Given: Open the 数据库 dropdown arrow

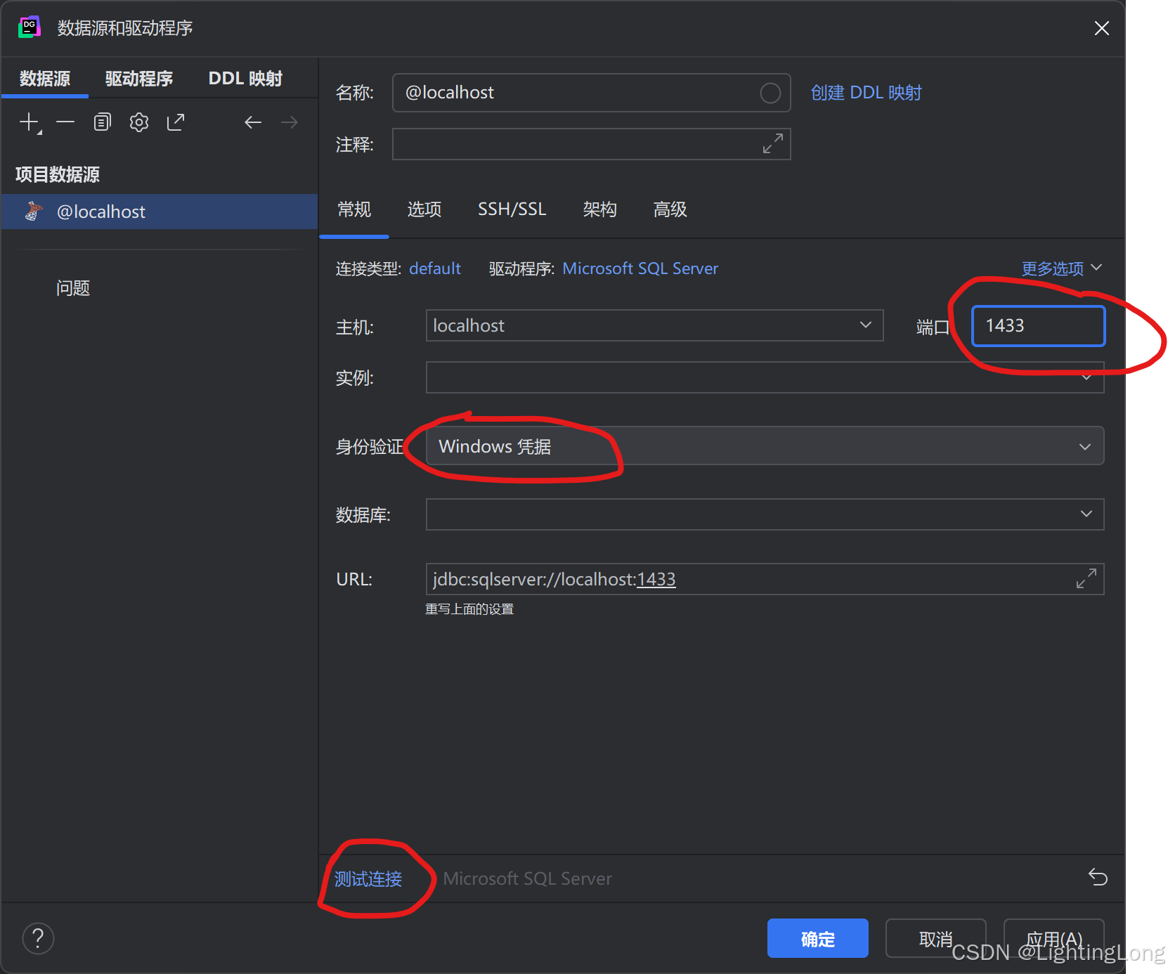Looking at the screenshot, I should (x=1086, y=514).
